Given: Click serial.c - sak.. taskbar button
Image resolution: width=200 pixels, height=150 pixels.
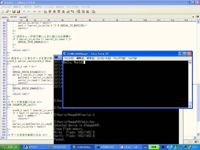Looking at the screenshot, I should [x=130, y=147].
